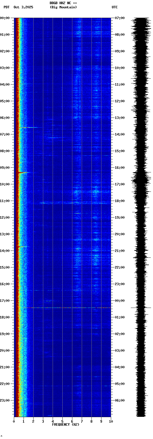This screenshot has width=153, height=439.
Task: Click the FREQUENCY (HZ) axis label
Action: click(66, 424)
